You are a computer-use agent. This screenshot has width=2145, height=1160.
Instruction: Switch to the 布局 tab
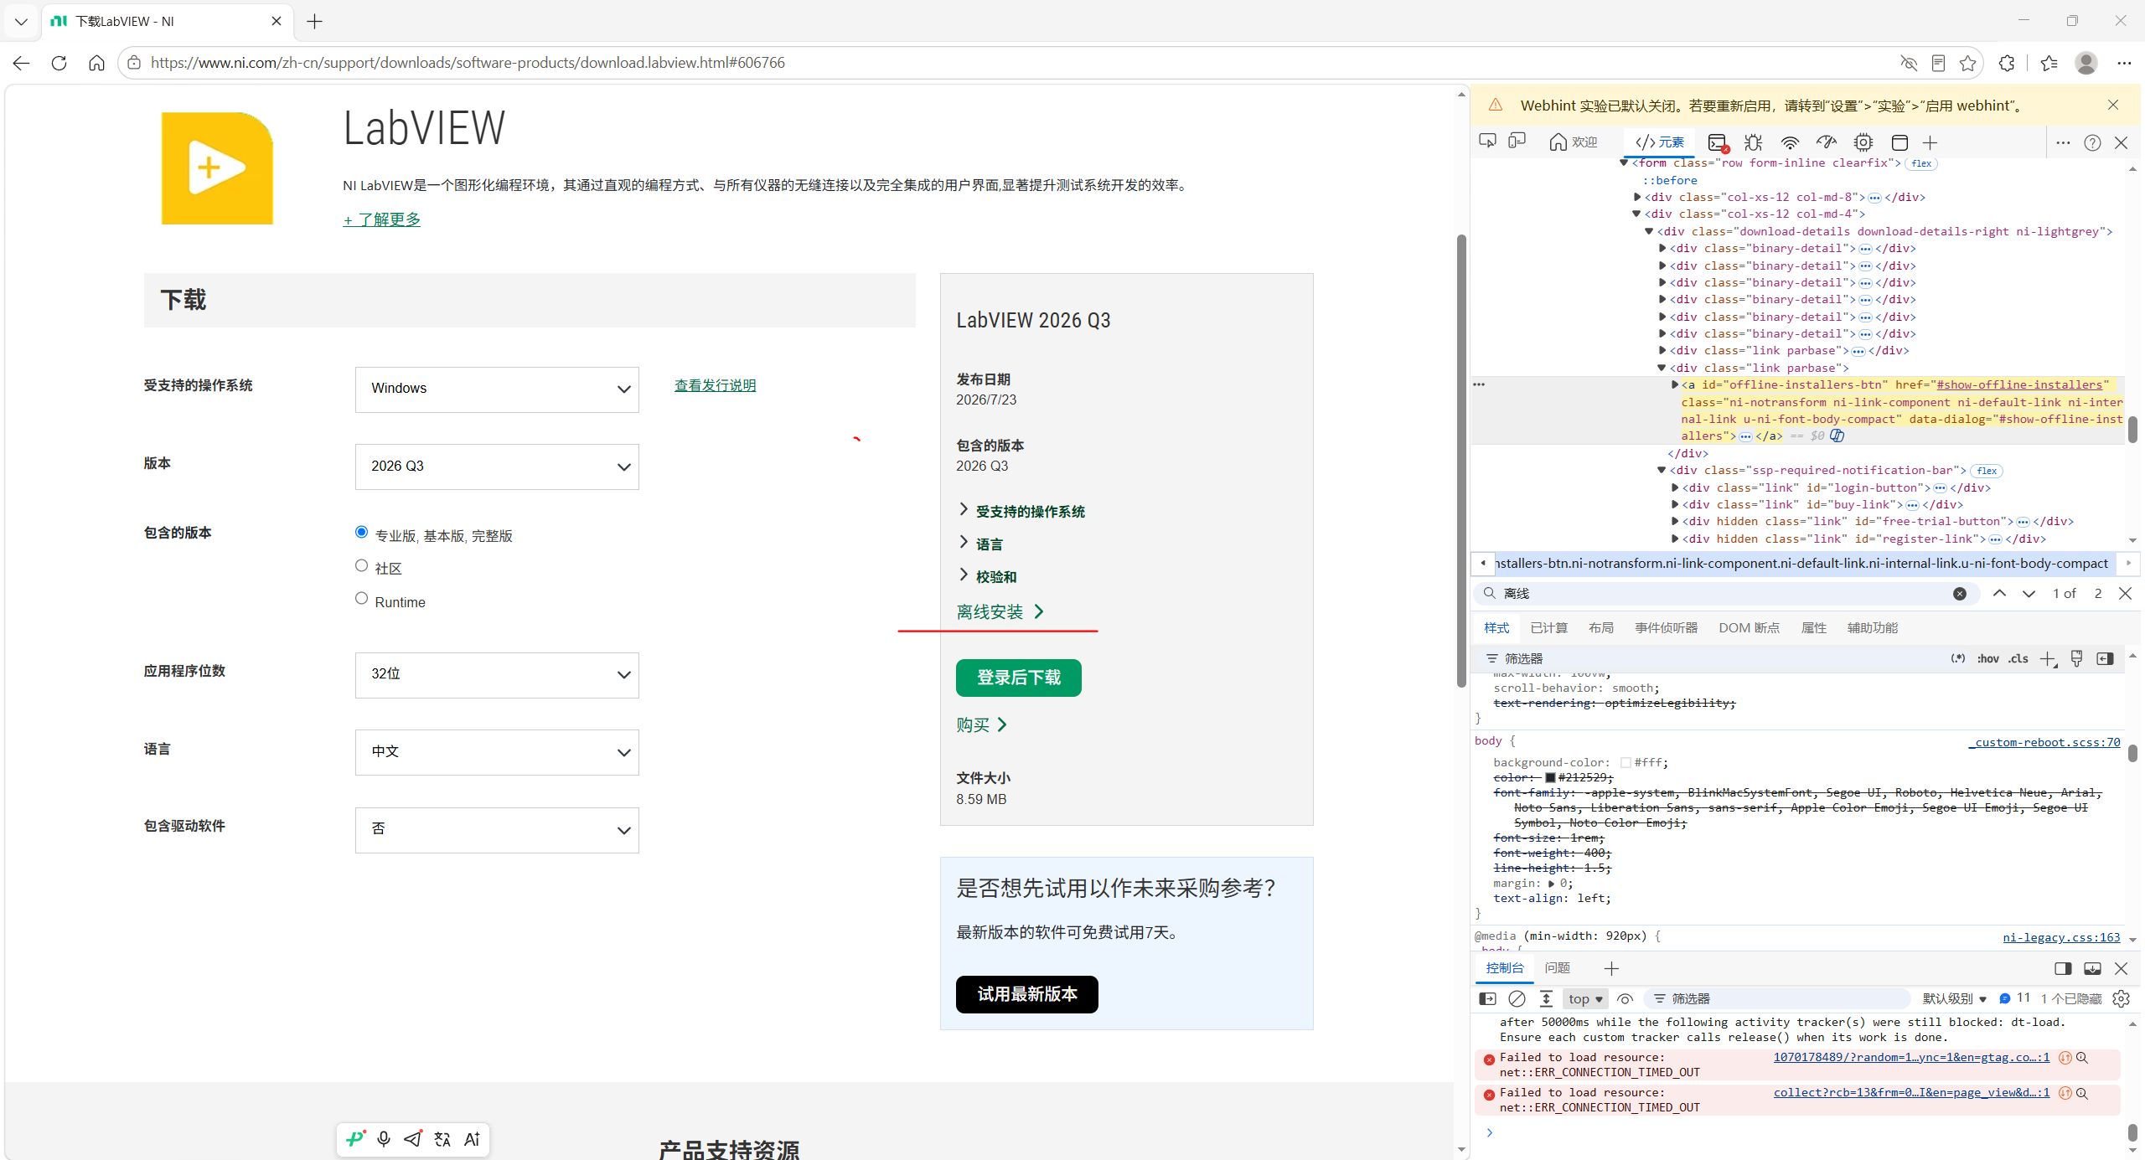[1600, 627]
